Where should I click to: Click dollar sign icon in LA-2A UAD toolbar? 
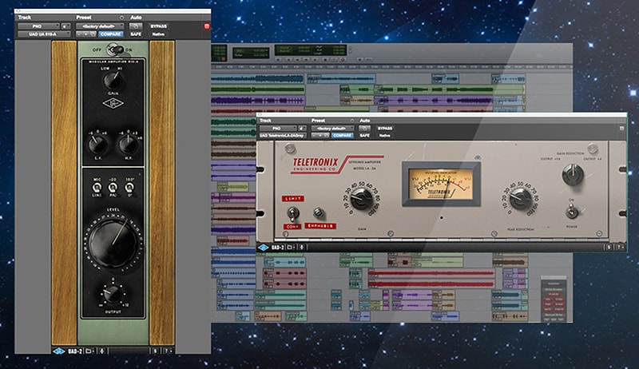(609, 248)
